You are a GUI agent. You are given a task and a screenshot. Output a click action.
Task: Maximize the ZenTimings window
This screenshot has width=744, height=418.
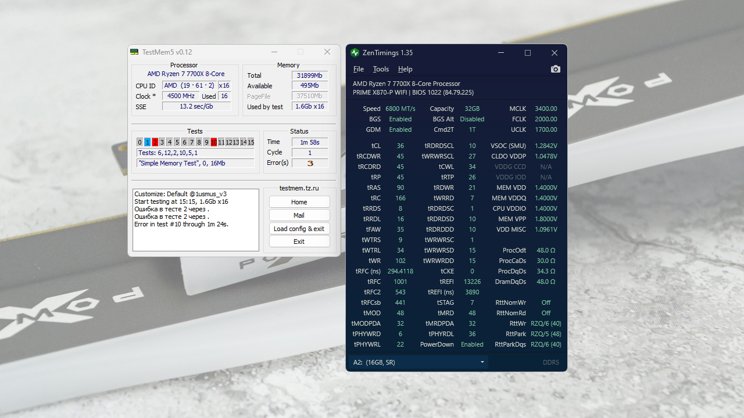[528, 53]
